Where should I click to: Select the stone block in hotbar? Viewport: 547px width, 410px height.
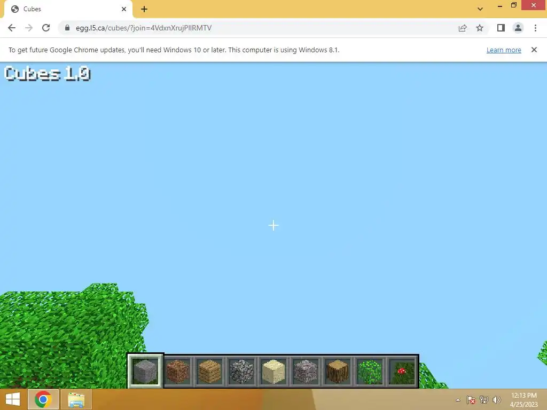click(145, 371)
